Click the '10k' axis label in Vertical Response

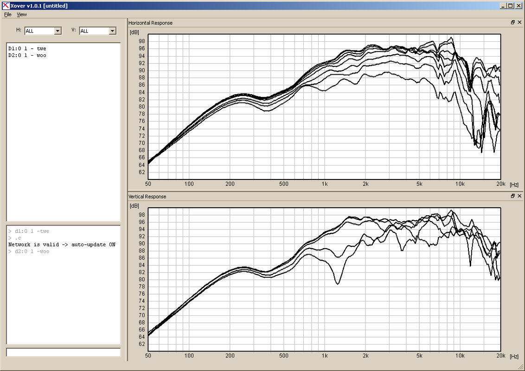click(460, 356)
